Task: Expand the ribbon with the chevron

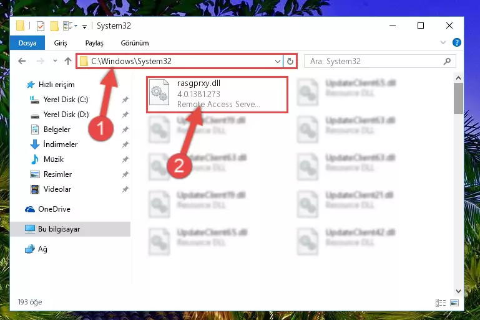Action: [x=443, y=42]
